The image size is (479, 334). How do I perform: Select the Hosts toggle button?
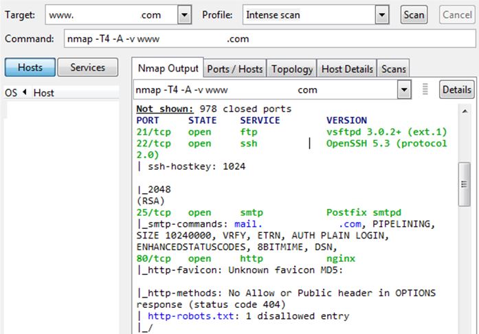tap(30, 67)
